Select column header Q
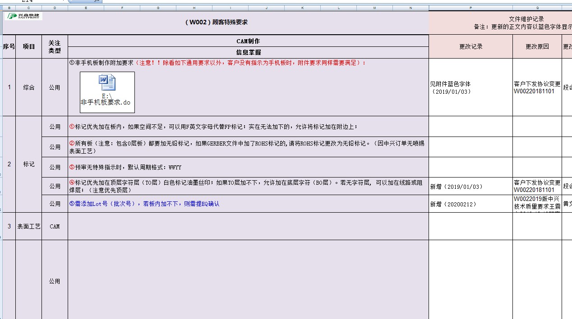The width and height of the screenshot is (572, 319). pyautogui.click(x=537, y=8)
